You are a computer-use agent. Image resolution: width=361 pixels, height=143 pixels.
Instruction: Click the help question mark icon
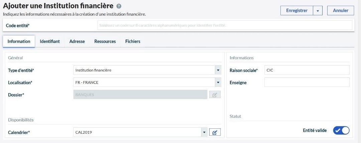119,6
